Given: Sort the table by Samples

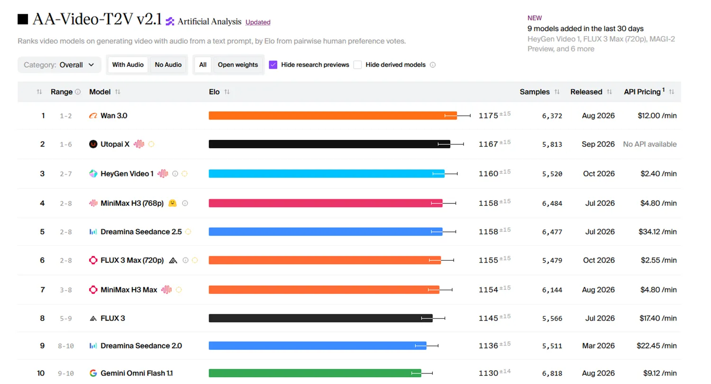Looking at the screenshot, I should [557, 92].
